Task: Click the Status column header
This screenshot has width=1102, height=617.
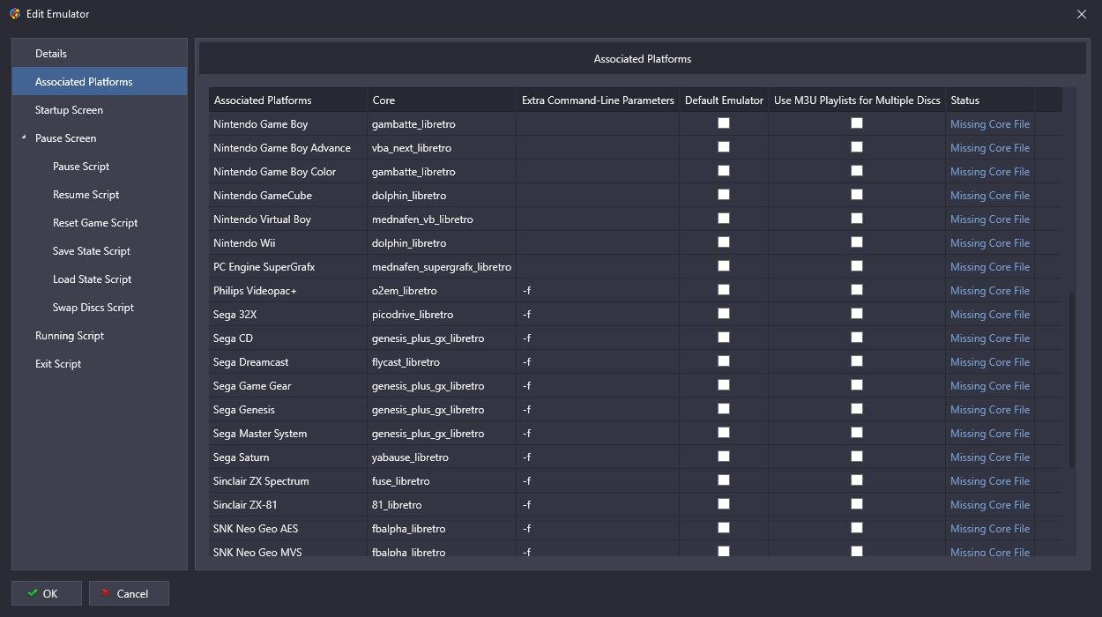Action: 990,100
